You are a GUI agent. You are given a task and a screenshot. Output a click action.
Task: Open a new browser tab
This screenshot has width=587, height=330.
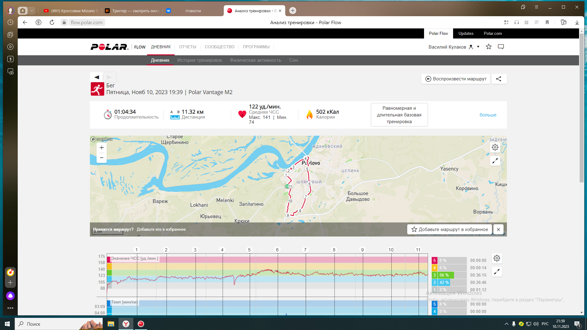tap(293, 11)
